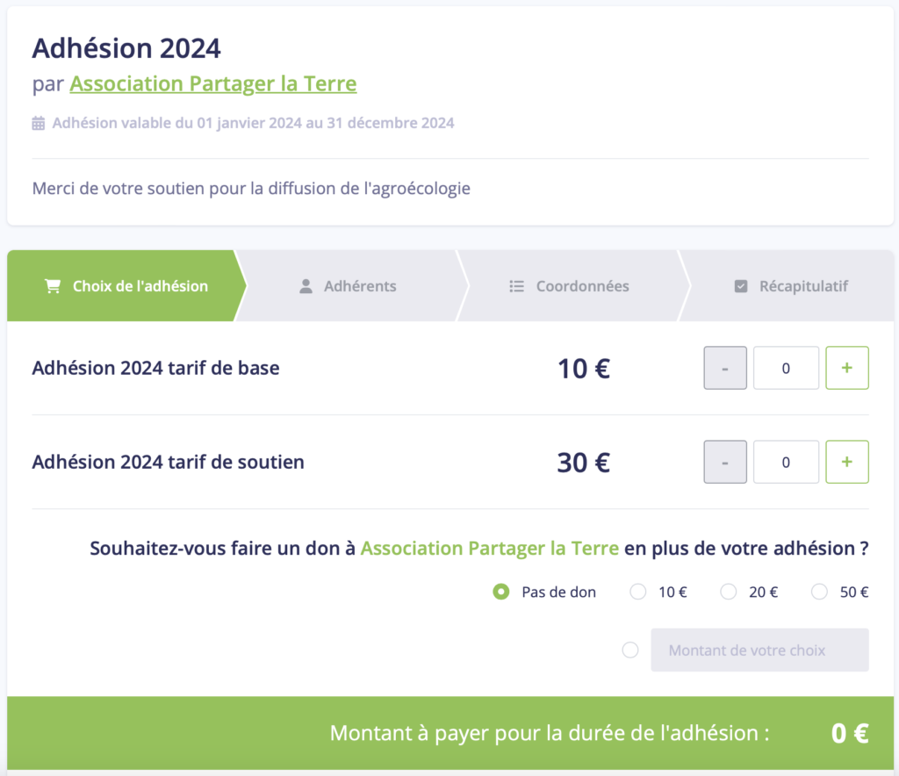Click the shopping cart icon in first step
This screenshot has height=776, width=899.
53,286
